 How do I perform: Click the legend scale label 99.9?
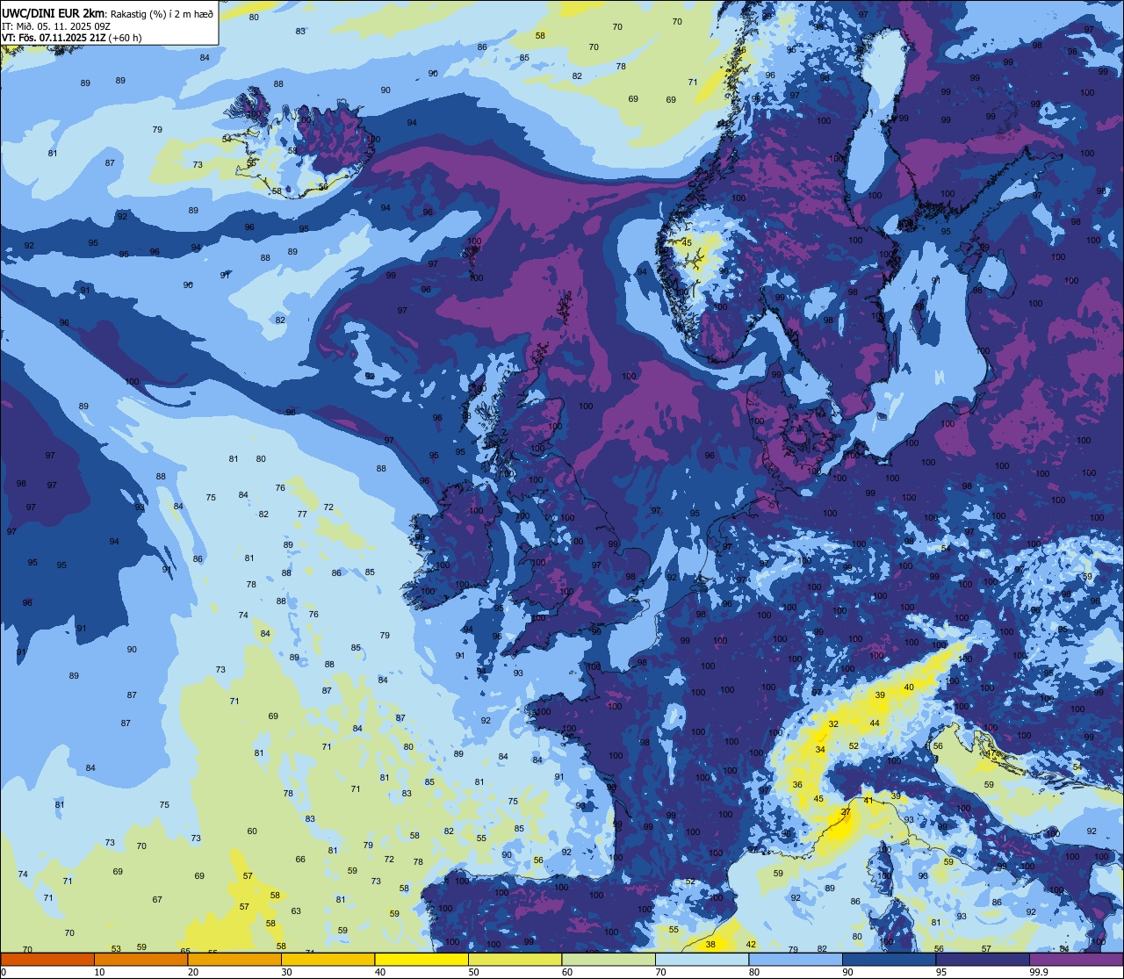pyautogui.click(x=1039, y=972)
